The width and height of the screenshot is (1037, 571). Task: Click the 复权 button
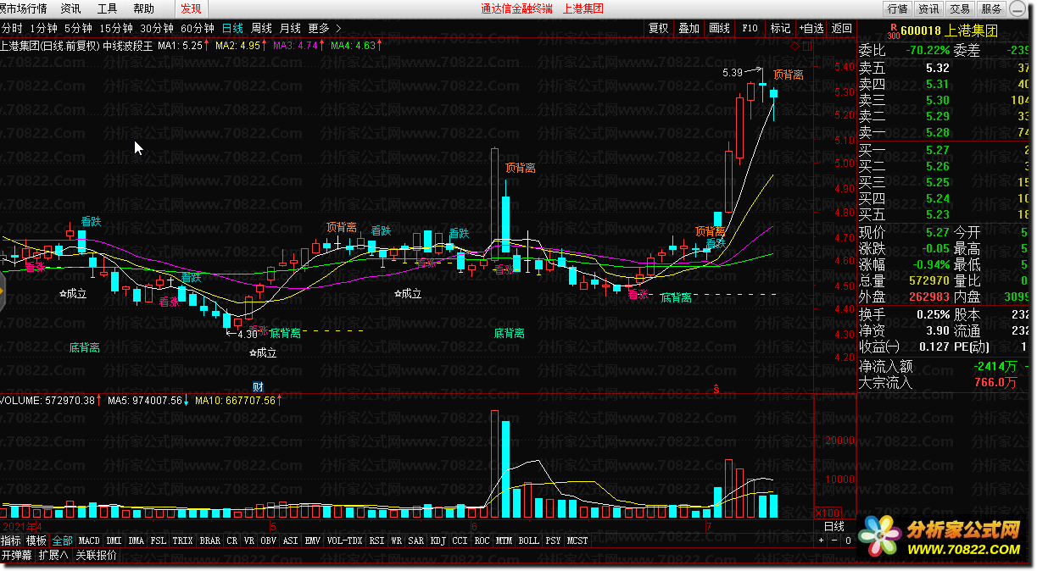pos(658,28)
